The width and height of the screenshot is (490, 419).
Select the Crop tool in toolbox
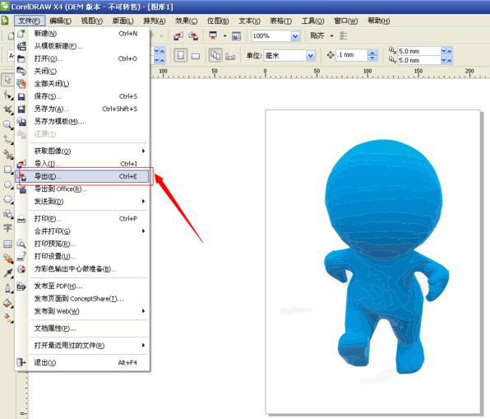[x=8, y=109]
